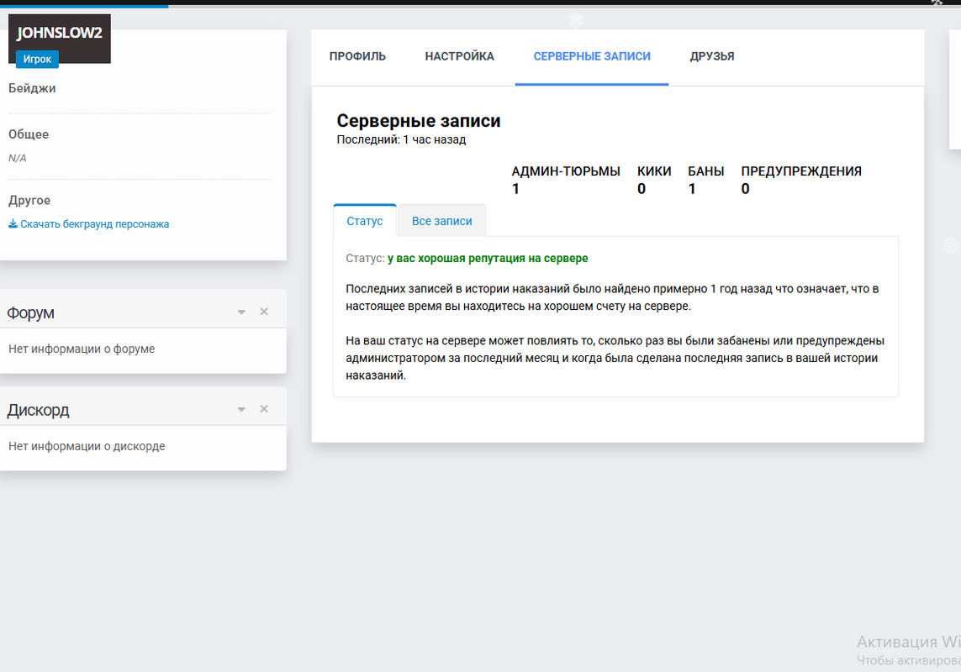Close the Форум panel
This screenshot has width=961, height=672.
pyautogui.click(x=264, y=312)
